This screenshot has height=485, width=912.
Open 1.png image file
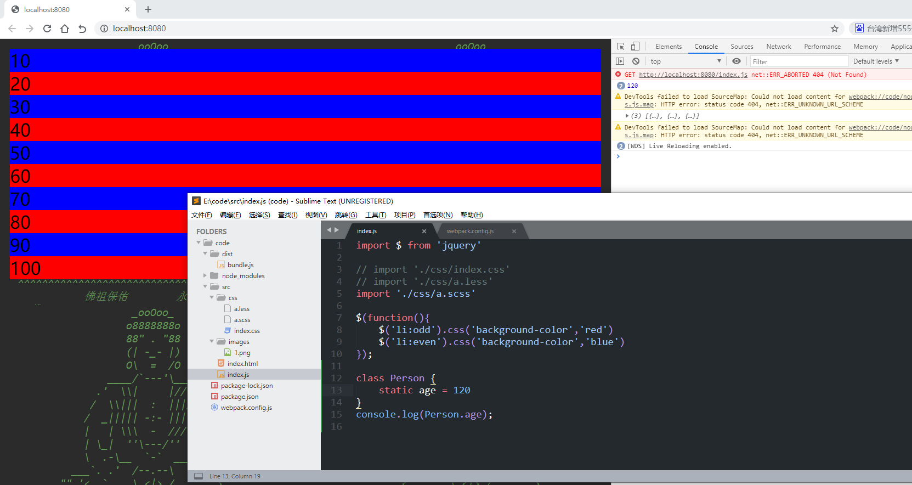[x=242, y=353]
